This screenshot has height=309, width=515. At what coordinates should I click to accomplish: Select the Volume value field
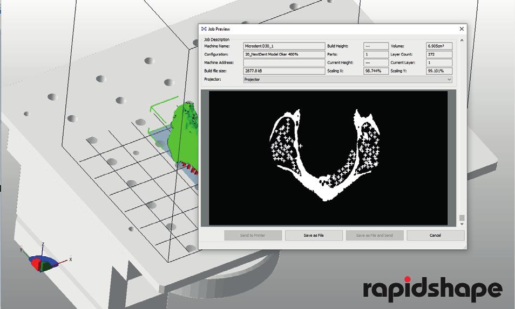click(x=439, y=46)
